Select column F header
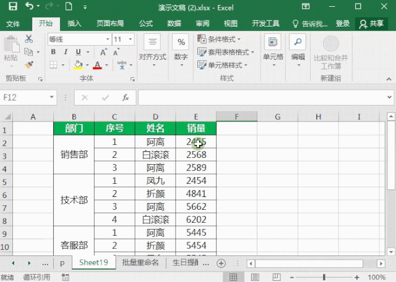Viewport: 396px width, 282px height. click(236, 117)
